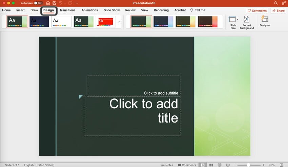Screen dimensions: 288x167
Task: Toggle the AutoSave switch
Action: coord(38,3)
